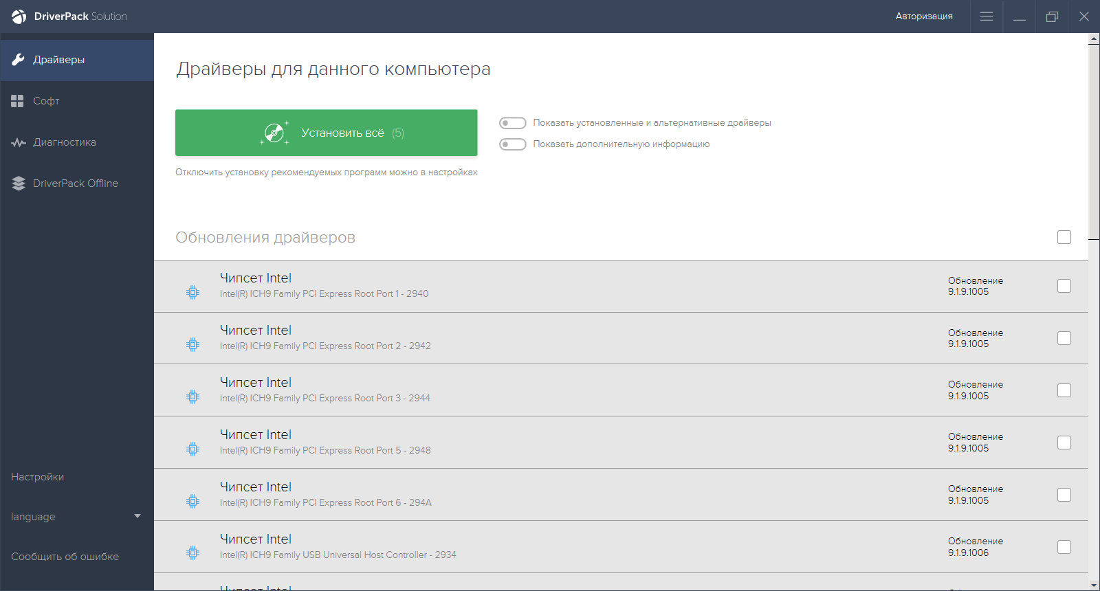Click the grid icon beside Софт
This screenshot has height=591, width=1100.
tap(18, 101)
